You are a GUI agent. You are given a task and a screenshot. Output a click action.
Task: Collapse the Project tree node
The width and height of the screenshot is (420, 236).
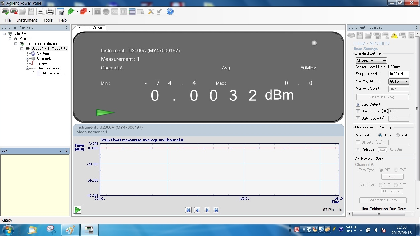click(x=10, y=39)
